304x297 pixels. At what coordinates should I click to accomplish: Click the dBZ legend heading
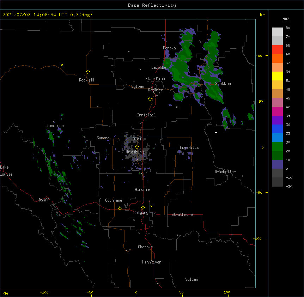click(286, 19)
